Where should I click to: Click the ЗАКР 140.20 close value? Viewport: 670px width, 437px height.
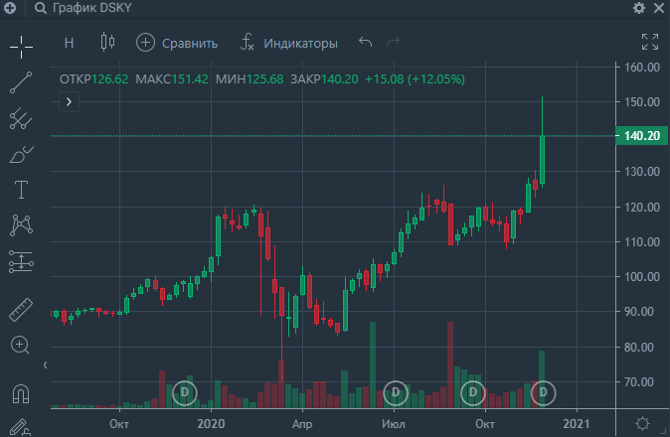point(324,79)
